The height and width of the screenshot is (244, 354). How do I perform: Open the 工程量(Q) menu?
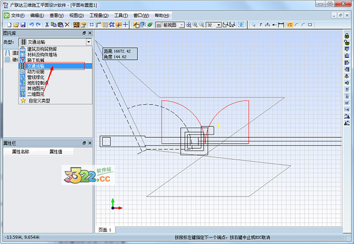99,16
